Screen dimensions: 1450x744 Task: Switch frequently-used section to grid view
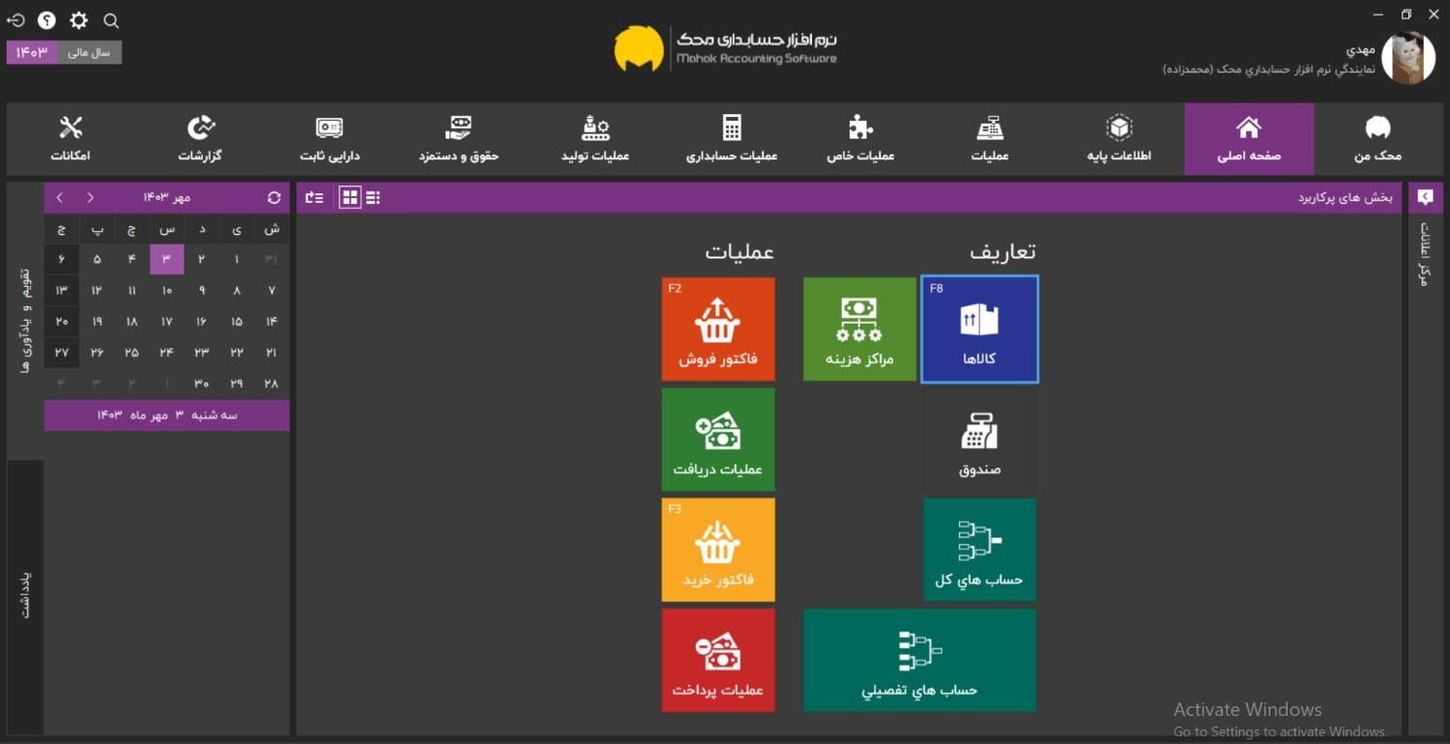coord(350,197)
